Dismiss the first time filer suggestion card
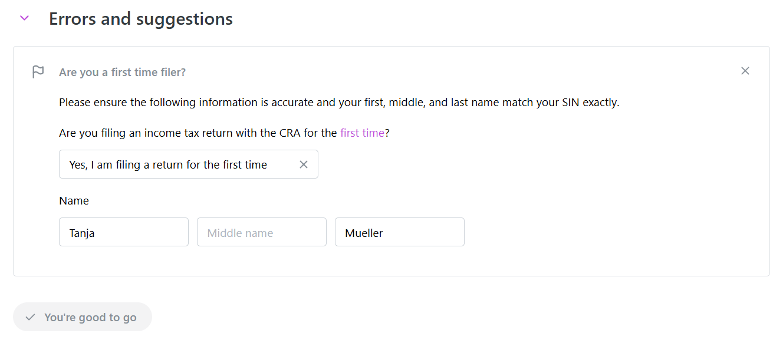 tap(745, 71)
